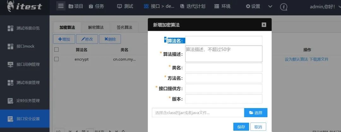The width and height of the screenshot is (341, 132).
Task: Expand the chevron dropdown beside 设置
Action: point(270,6)
